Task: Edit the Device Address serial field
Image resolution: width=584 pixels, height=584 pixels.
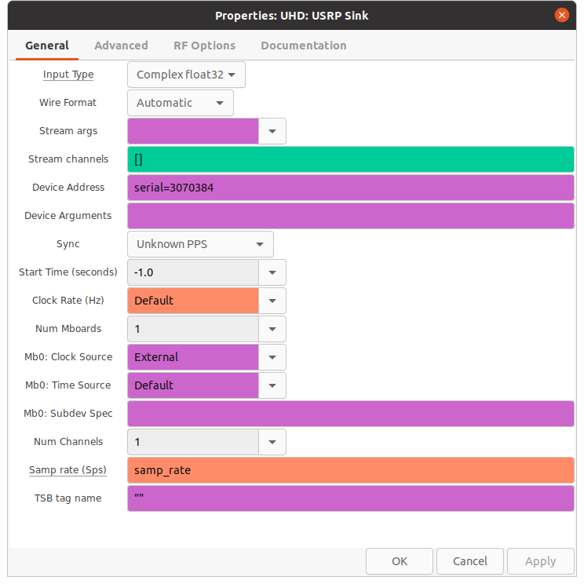Action: (350, 188)
